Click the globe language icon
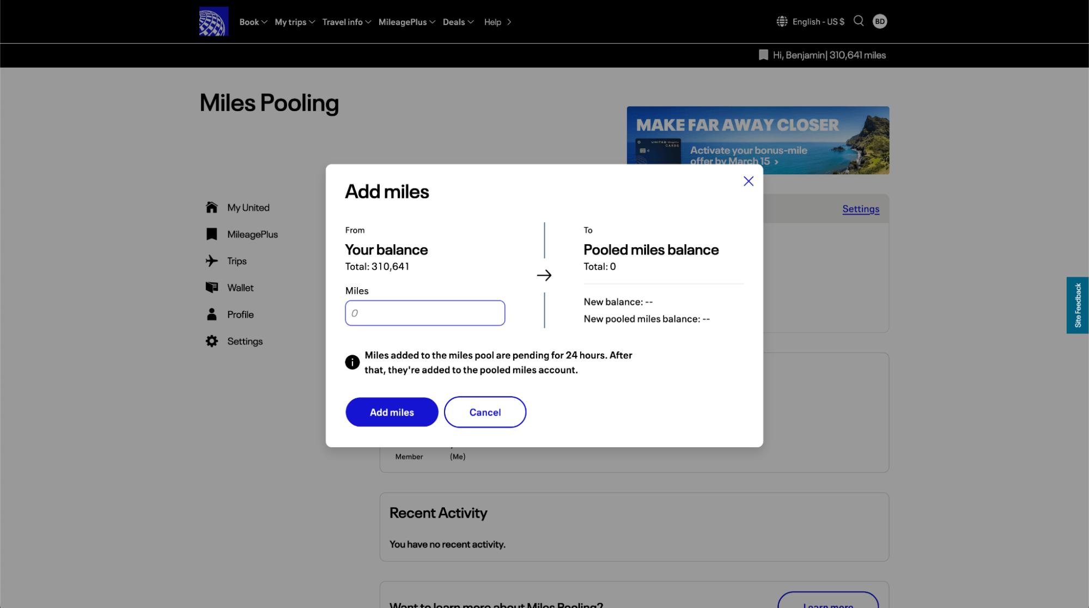 coord(782,21)
